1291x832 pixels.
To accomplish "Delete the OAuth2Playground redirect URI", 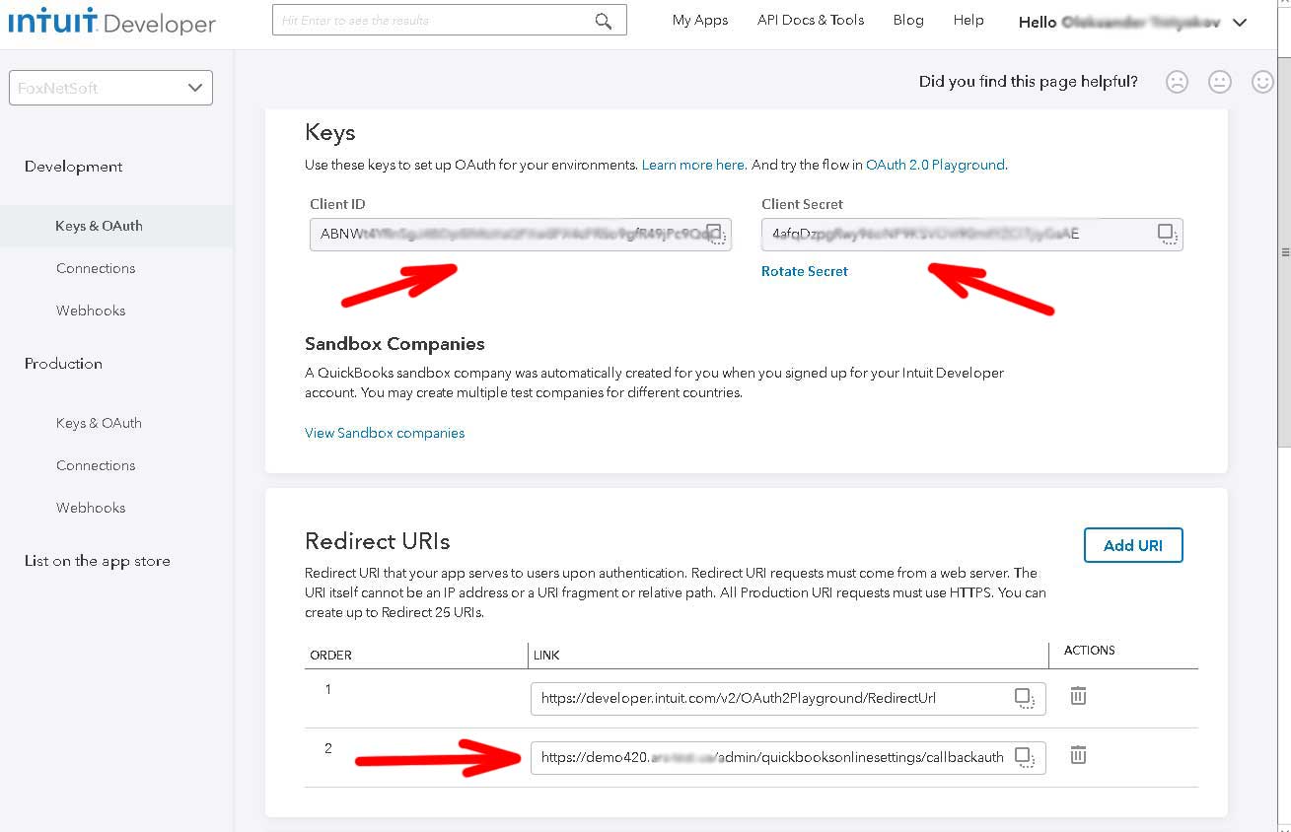I will (x=1079, y=696).
